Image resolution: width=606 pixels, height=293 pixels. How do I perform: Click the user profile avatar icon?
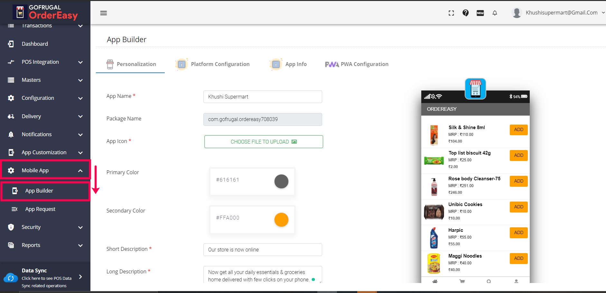pos(517,13)
